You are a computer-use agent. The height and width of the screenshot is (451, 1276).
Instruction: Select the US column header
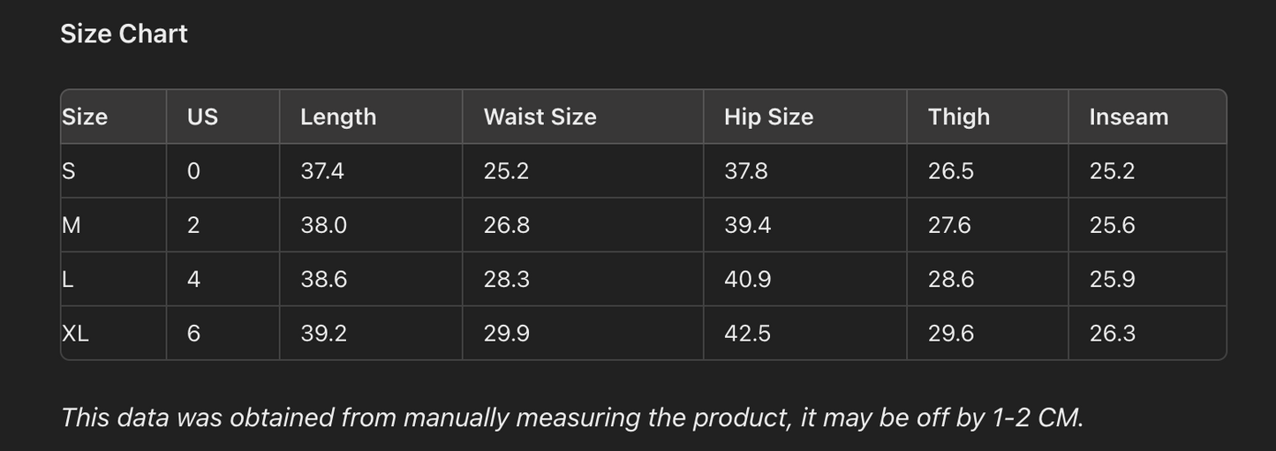[x=202, y=117]
